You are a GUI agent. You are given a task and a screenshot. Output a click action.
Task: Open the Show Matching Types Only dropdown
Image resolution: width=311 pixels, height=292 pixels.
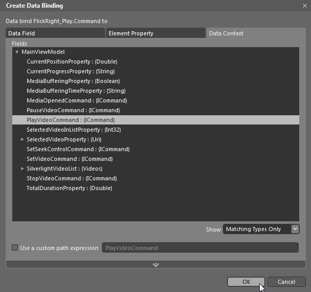point(261,229)
